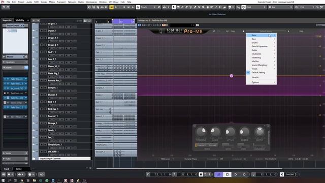Image resolution: width=325 pixels, height=183 pixels.
Task: Click the pink band point on display
Action: (232, 76)
